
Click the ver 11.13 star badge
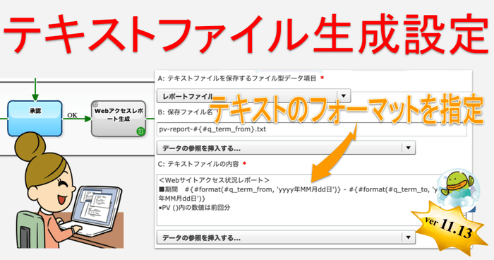click(x=449, y=227)
